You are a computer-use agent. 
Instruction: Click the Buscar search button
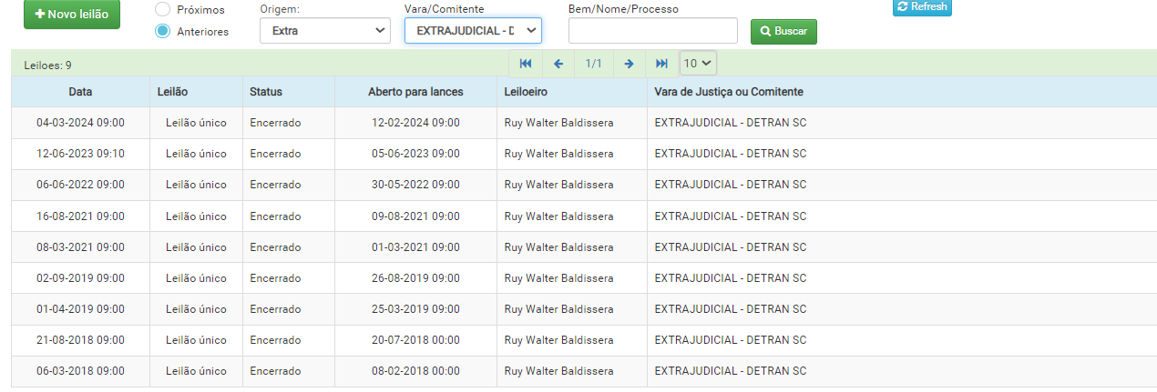783,31
